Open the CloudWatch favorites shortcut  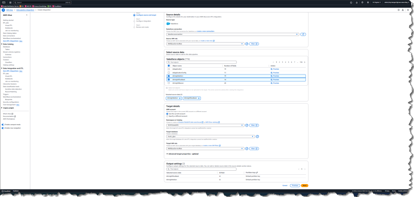(57, 6)
